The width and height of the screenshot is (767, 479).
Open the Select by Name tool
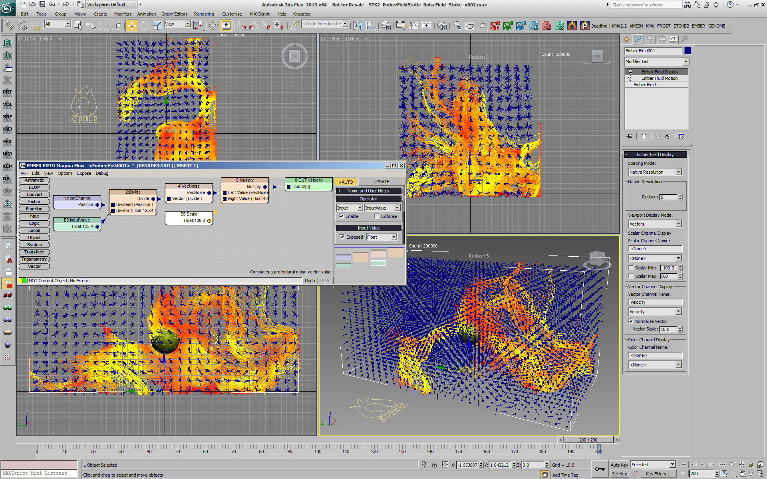coord(91,26)
